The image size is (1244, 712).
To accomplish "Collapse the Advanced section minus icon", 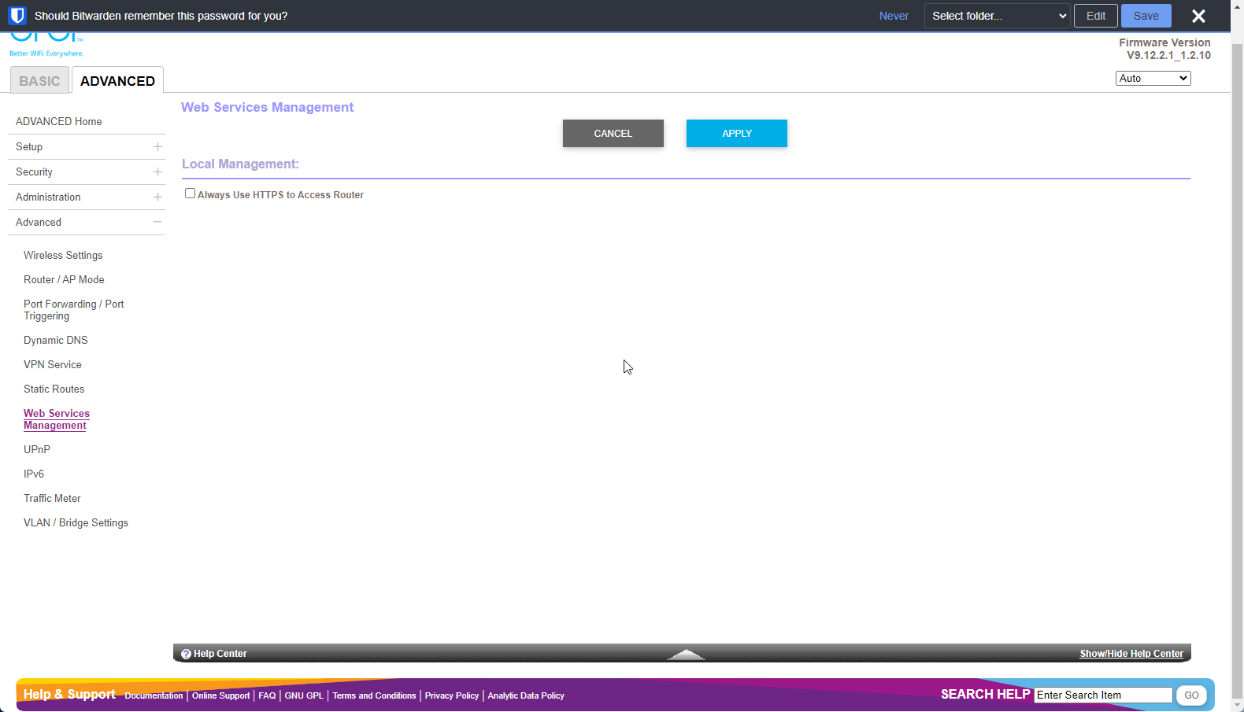I will pyautogui.click(x=157, y=223).
